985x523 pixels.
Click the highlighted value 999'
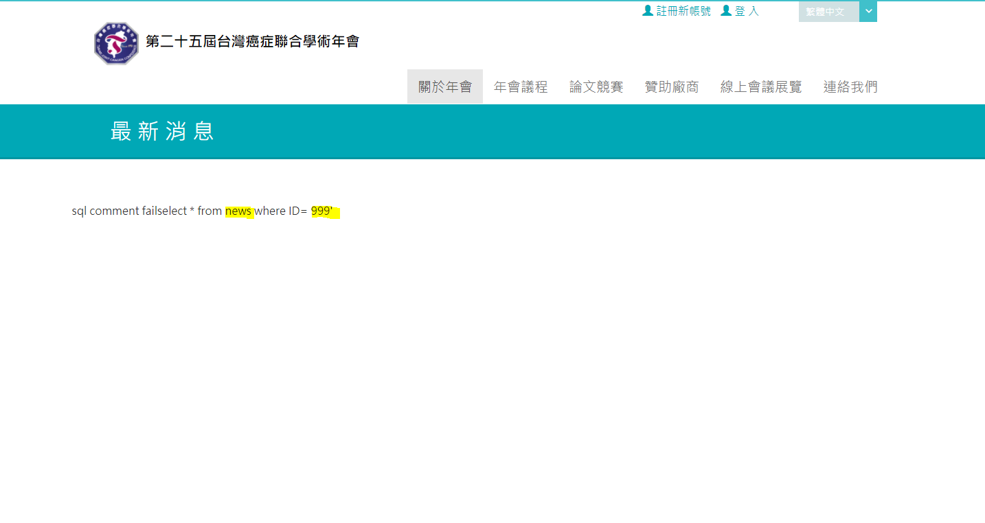click(322, 211)
